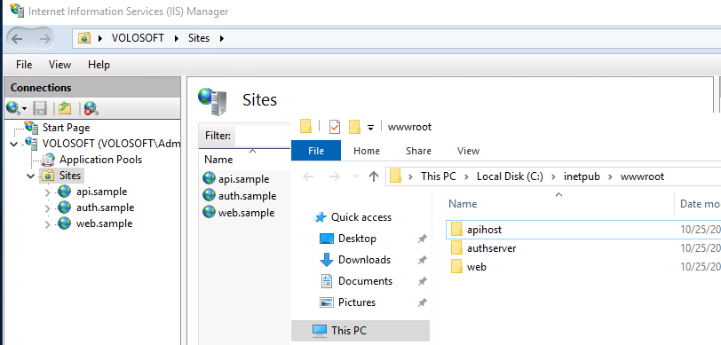Select api.sample in the Connections tree
This screenshot has width=721, height=345.
click(x=101, y=192)
